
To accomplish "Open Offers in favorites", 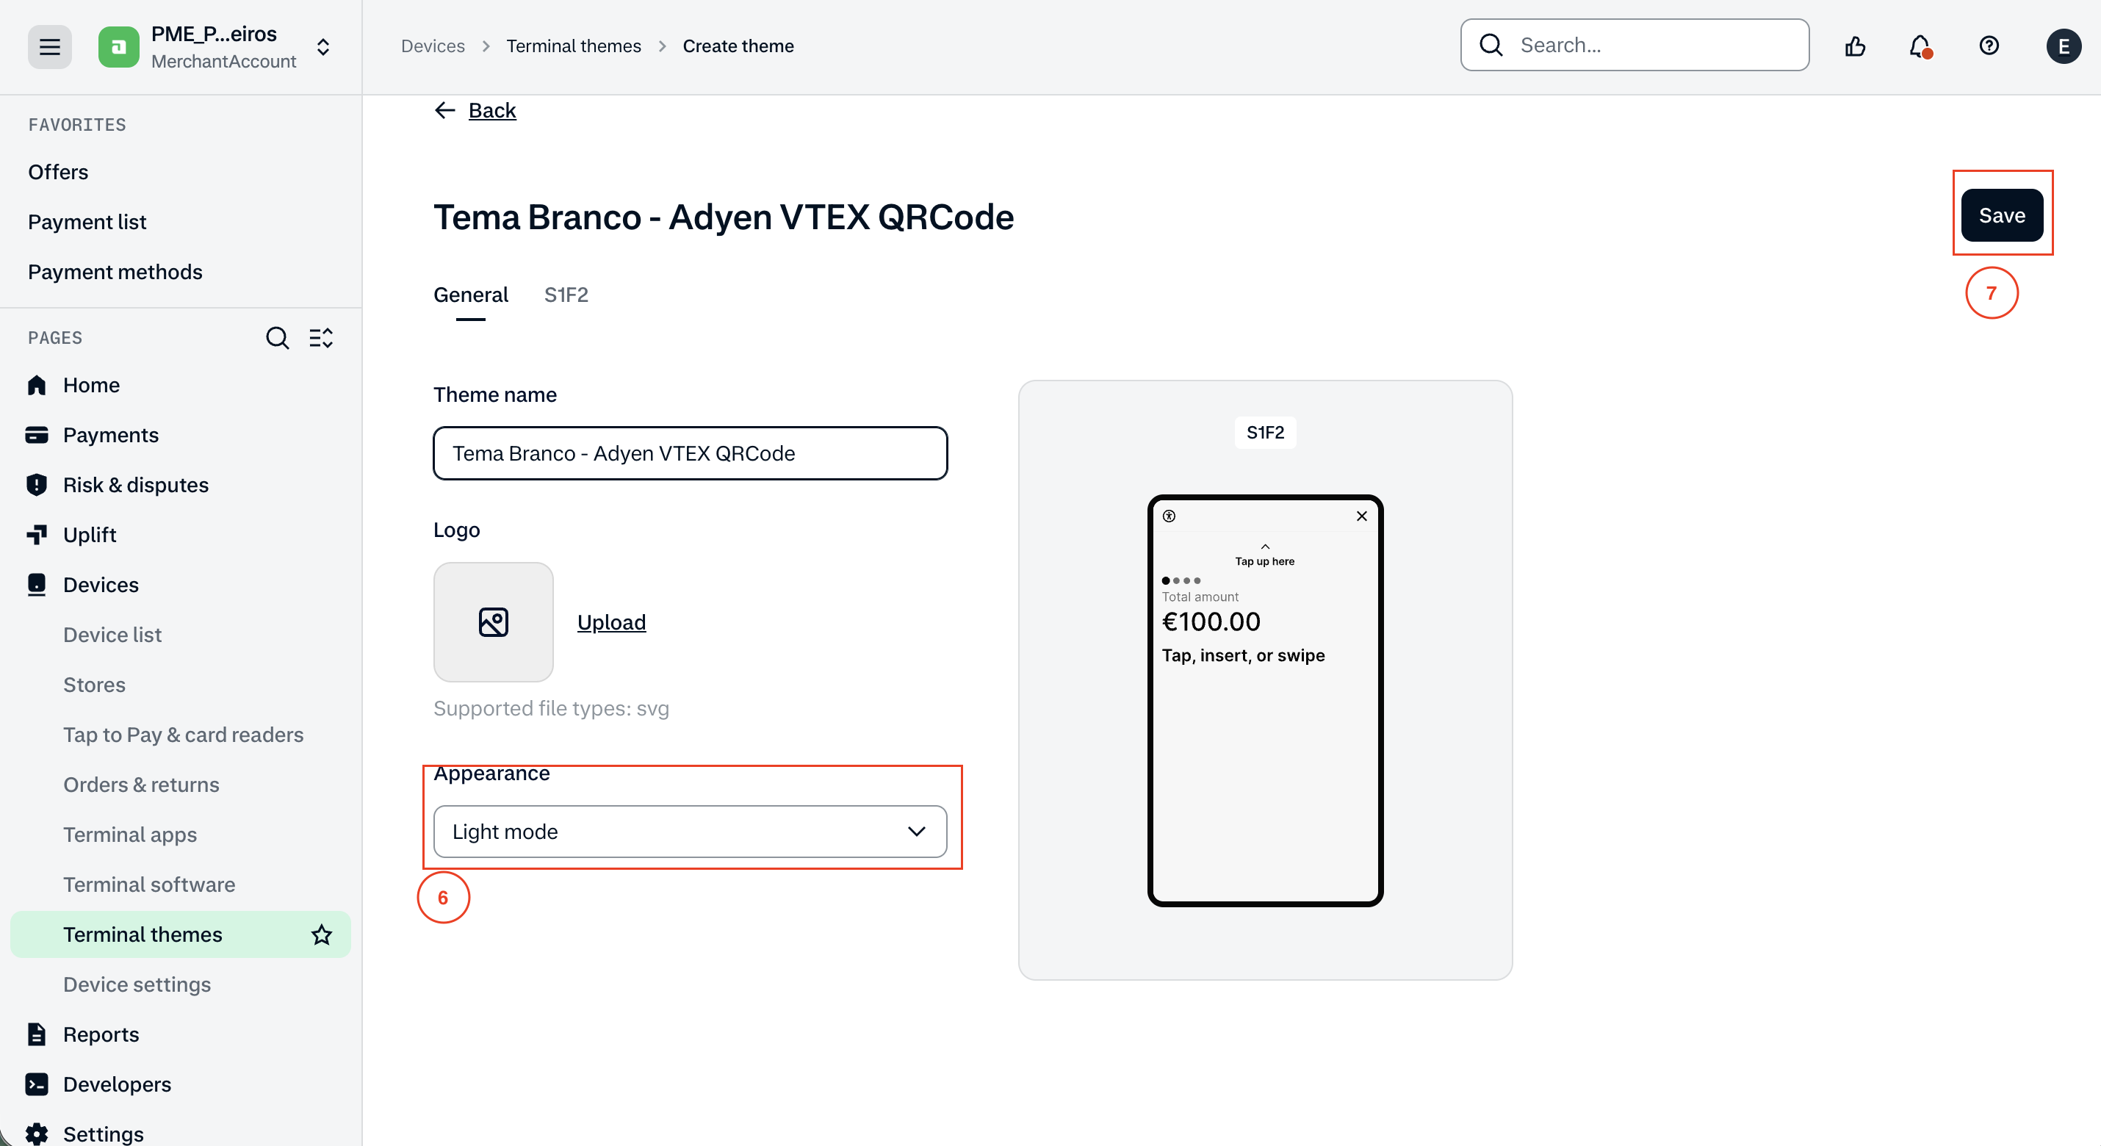I will (58, 172).
